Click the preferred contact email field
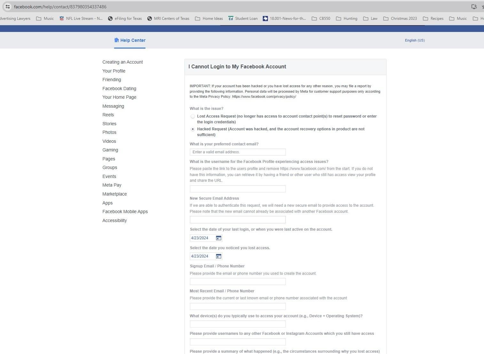Screen dimensions: 484x354 pyautogui.click(x=238, y=152)
